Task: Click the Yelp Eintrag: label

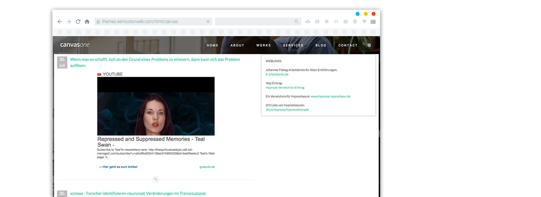Action: pyautogui.click(x=274, y=83)
